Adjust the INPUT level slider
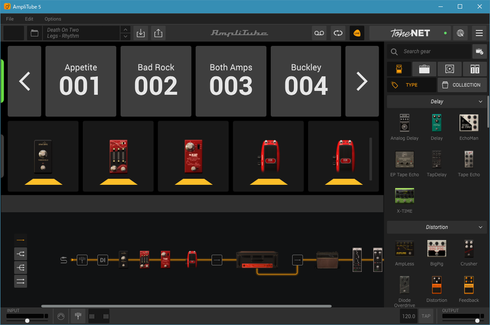 point(27,320)
